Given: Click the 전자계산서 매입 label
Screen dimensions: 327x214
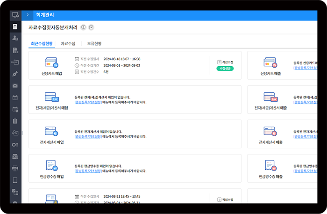Looking at the screenshot, I should coord(52,142).
